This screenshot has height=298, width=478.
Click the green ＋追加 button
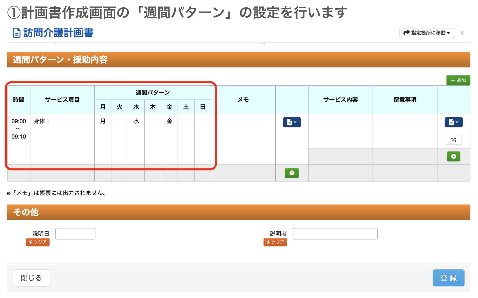[x=458, y=80]
